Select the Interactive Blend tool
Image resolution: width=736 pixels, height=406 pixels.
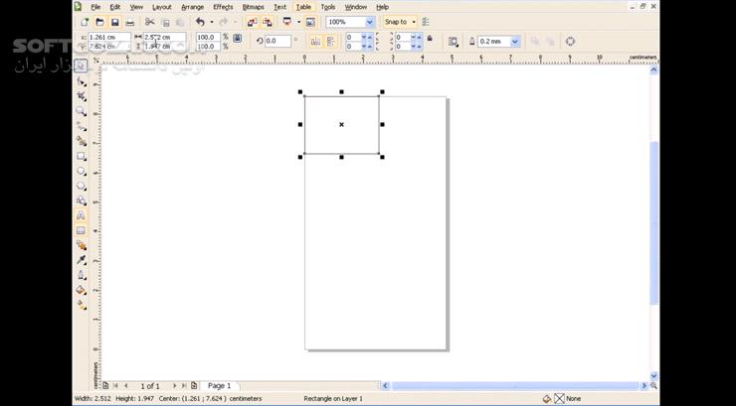click(x=82, y=245)
